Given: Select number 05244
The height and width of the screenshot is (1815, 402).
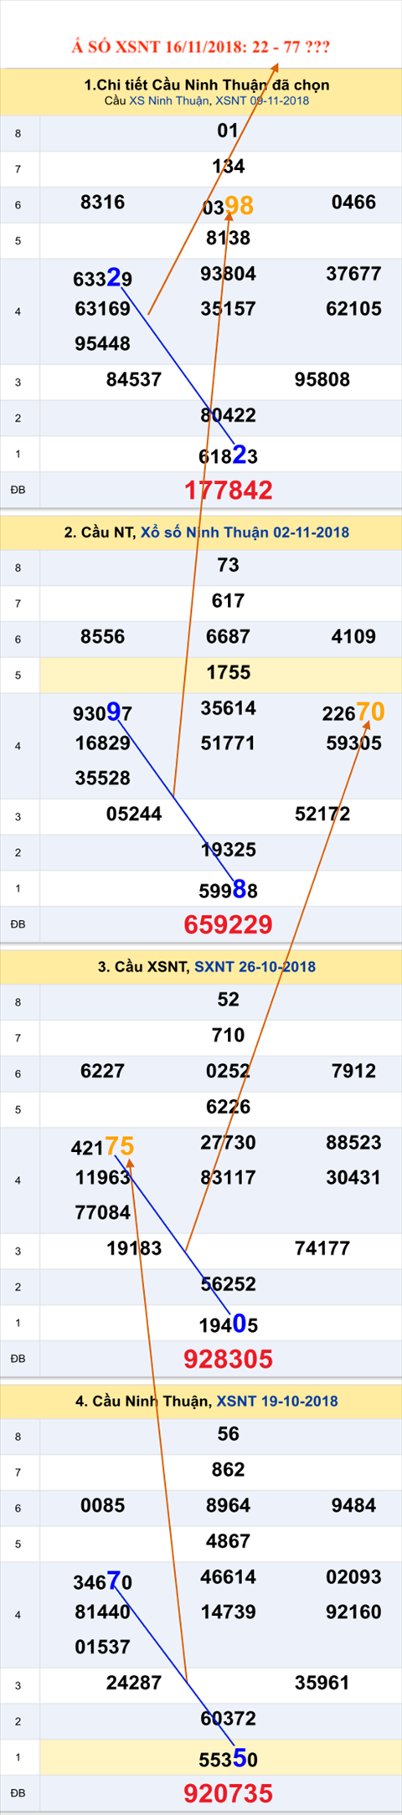Looking at the screenshot, I should tap(134, 815).
